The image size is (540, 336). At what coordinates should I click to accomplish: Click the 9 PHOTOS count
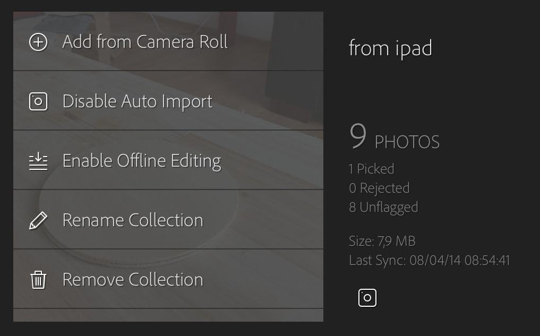(395, 138)
